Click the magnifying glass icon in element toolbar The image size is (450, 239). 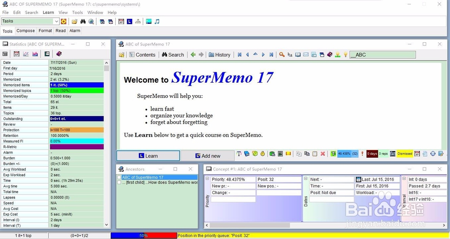pos(282,55)
